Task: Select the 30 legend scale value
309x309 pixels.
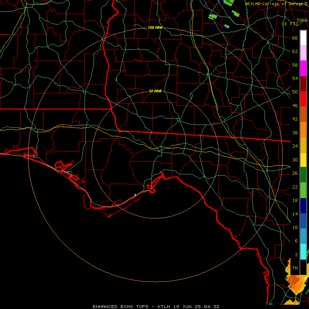Action: [295, 160]
